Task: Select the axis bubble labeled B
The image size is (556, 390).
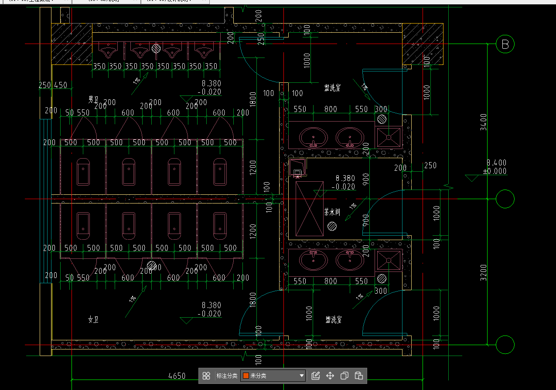Action: coord(505,44)
